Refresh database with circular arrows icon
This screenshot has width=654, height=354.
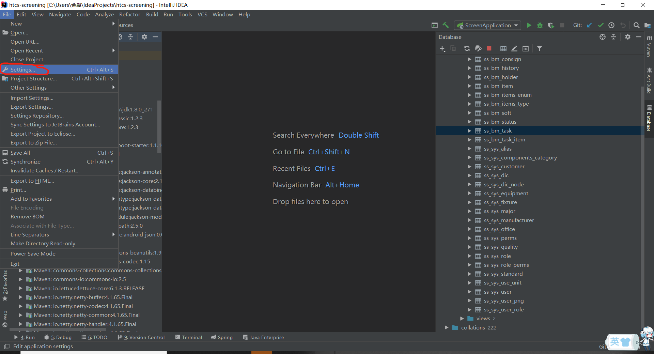point(467,49)
